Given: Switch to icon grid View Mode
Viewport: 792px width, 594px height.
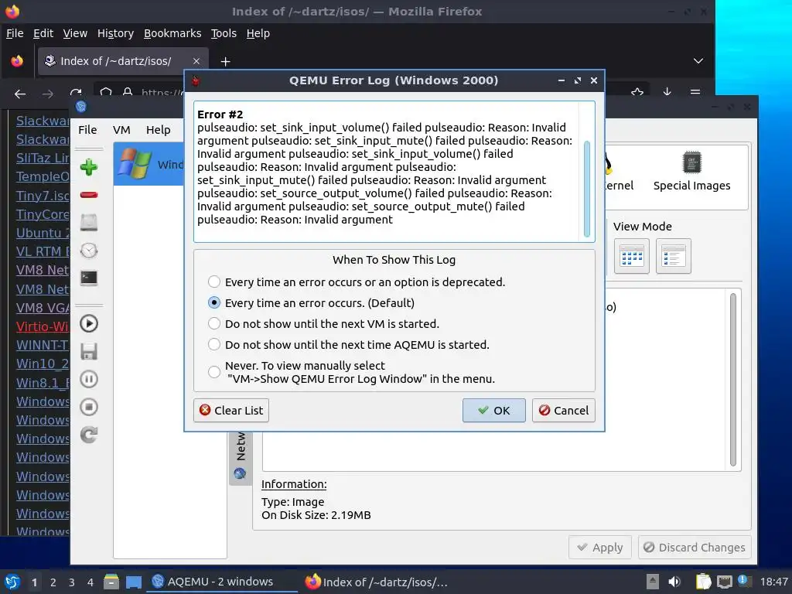Looking at the screenshot, I should 631,256.
